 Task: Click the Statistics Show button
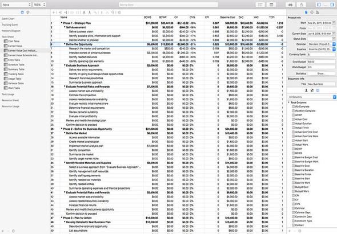point(321,73)
